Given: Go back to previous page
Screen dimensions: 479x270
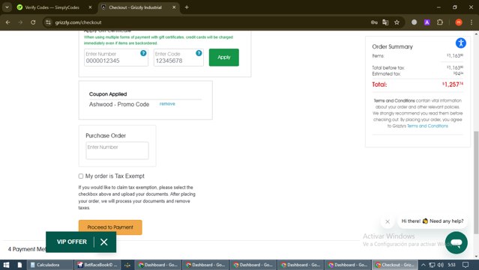Looking at the screenshot, I should tap(8, 22).
